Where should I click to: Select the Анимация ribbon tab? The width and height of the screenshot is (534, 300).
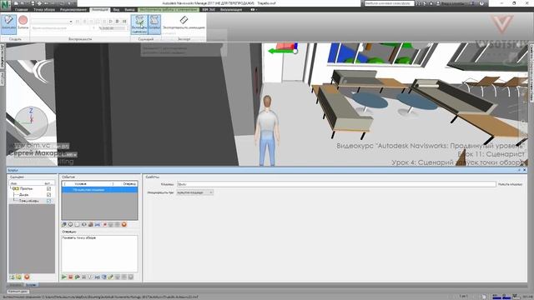click(100, 9)
